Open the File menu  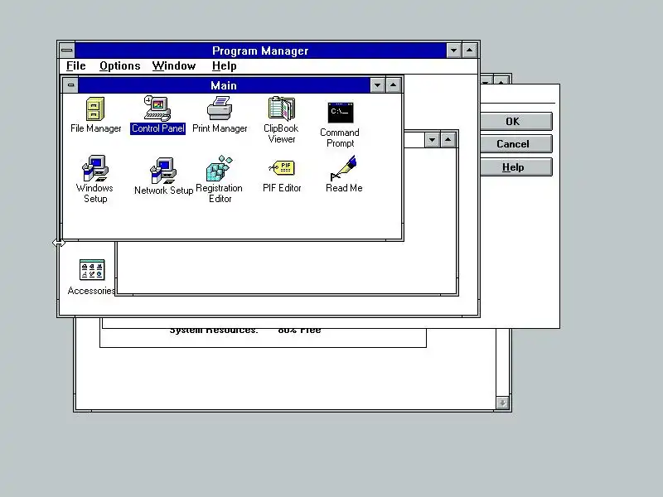(x=76, y=66)
